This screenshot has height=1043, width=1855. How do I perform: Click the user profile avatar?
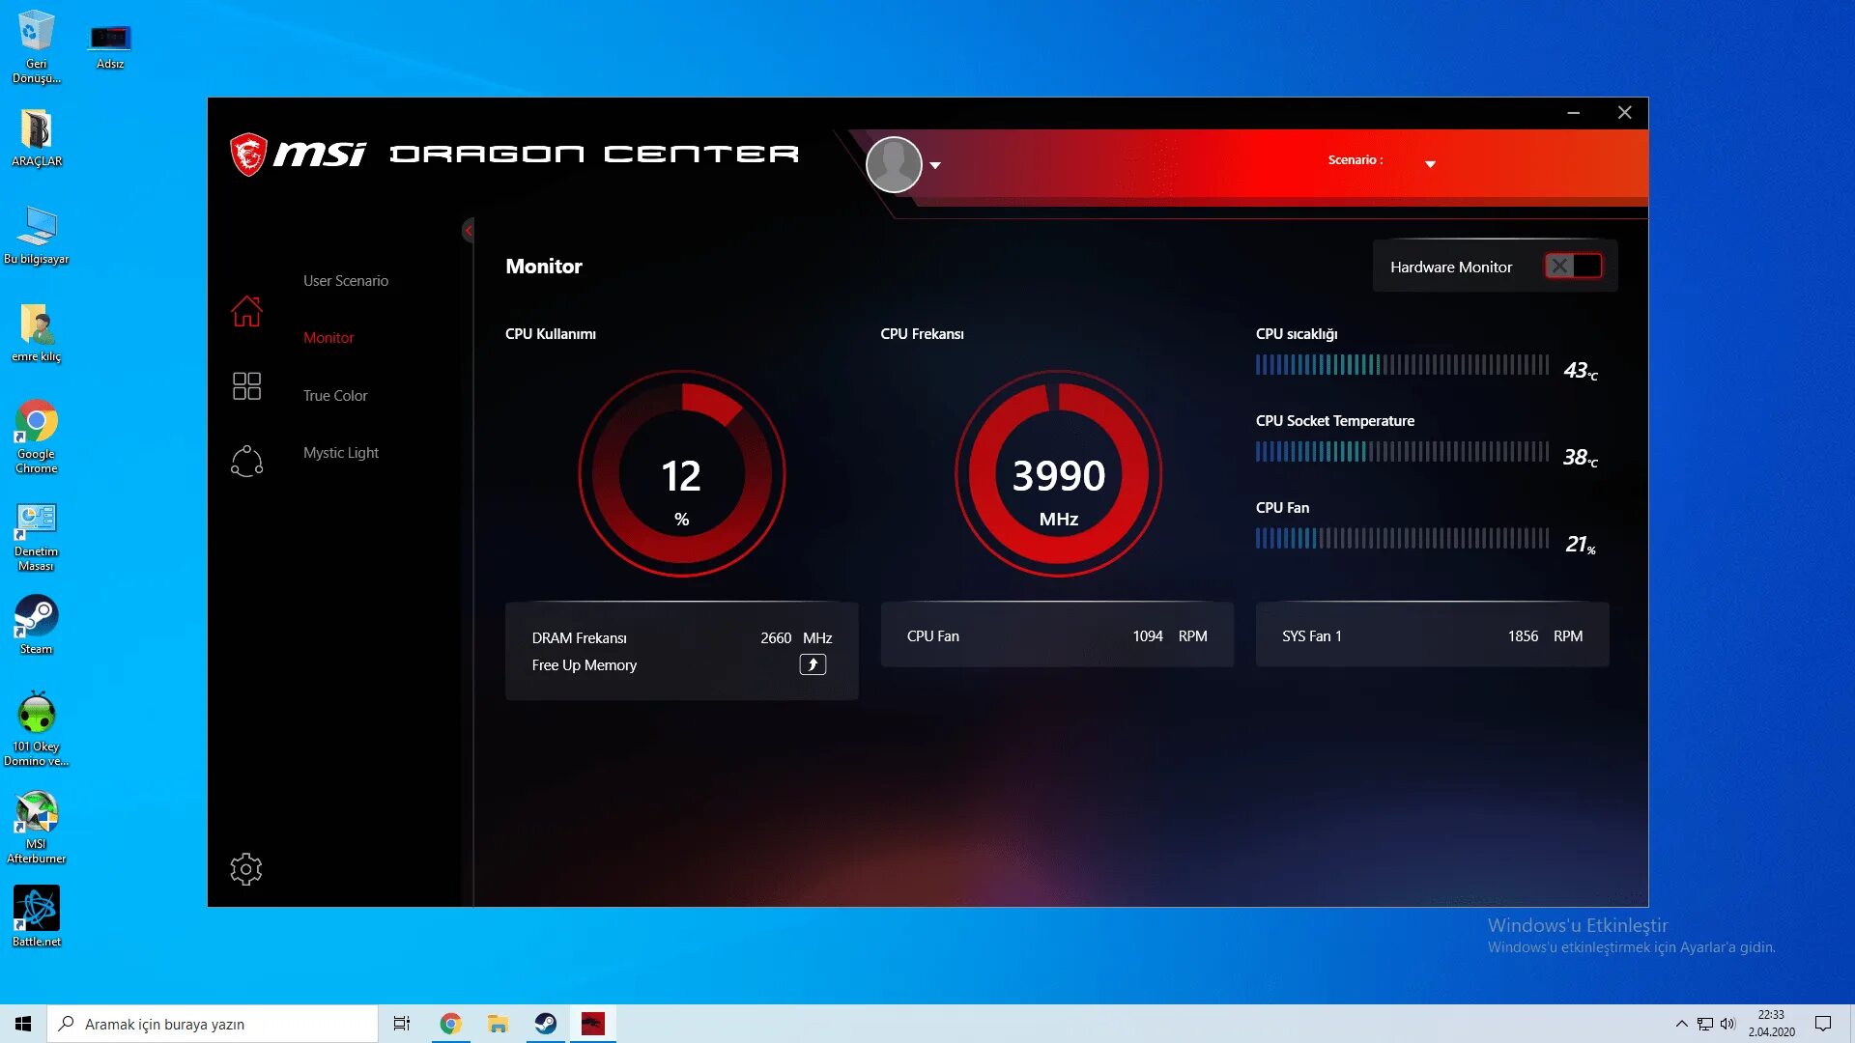click(x=894, y=164)
